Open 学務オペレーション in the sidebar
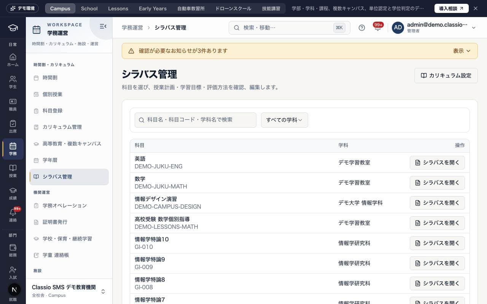The width and height of the screenshot is (487, 304). (69, 206)
